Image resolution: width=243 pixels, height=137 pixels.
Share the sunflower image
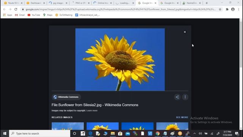(x=177, y=97)
